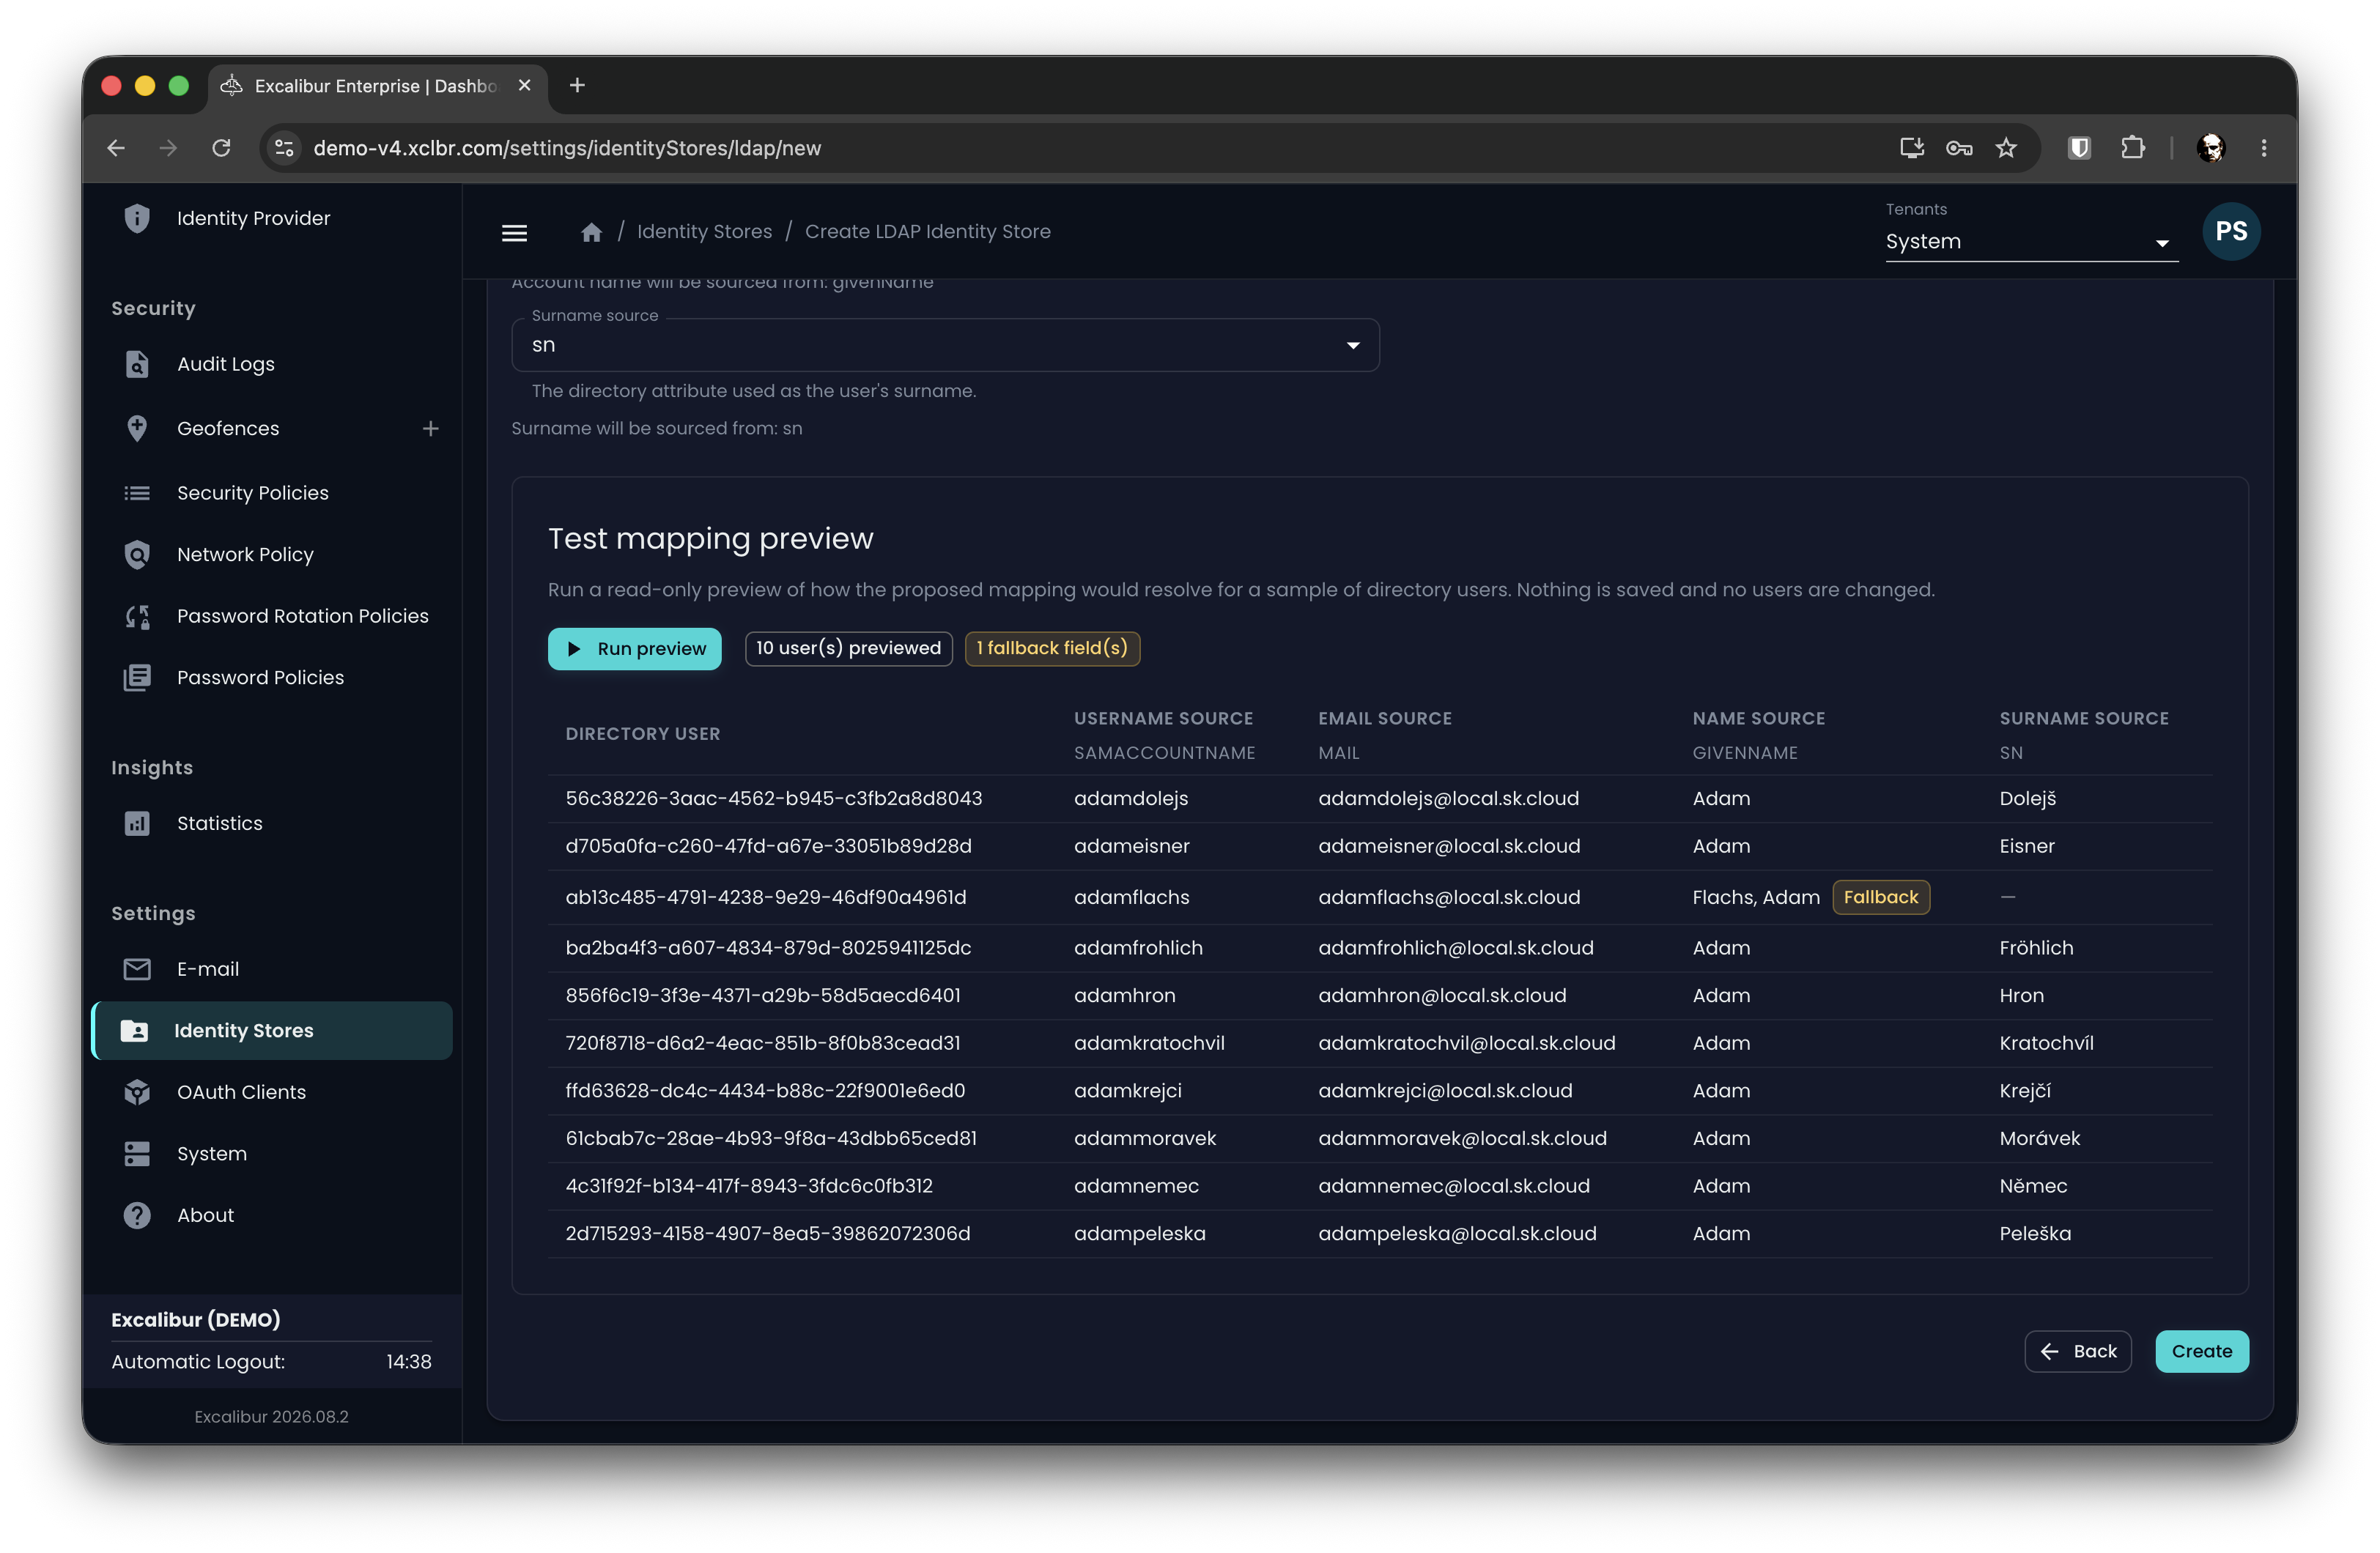Reload the browser page

(221, 148)
